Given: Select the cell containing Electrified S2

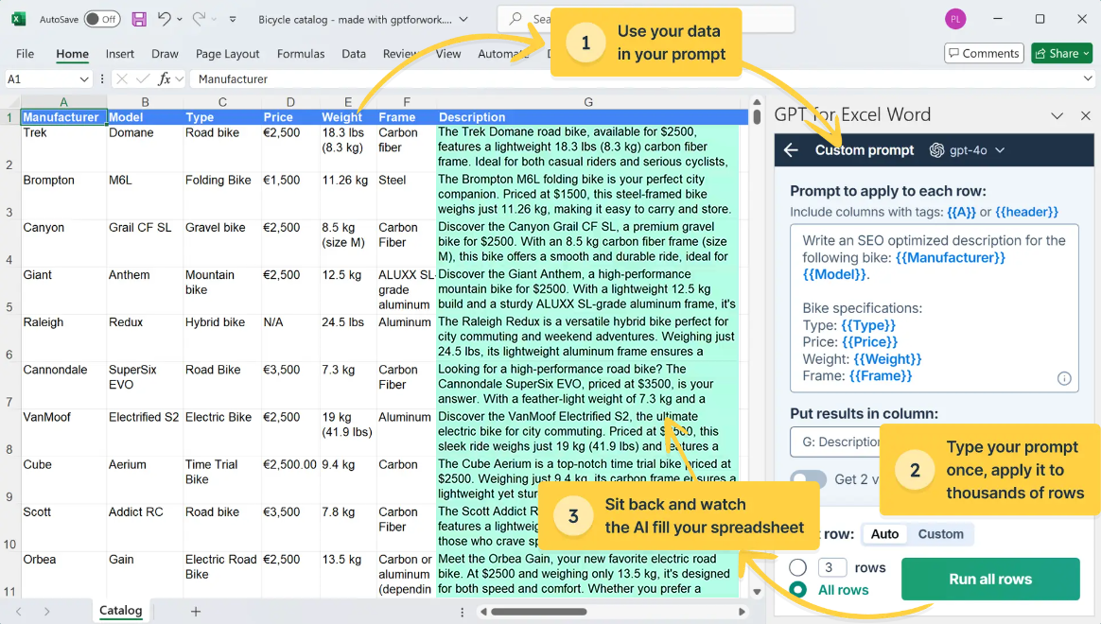Looking at the screenshot, I should (x=145, y=432).
